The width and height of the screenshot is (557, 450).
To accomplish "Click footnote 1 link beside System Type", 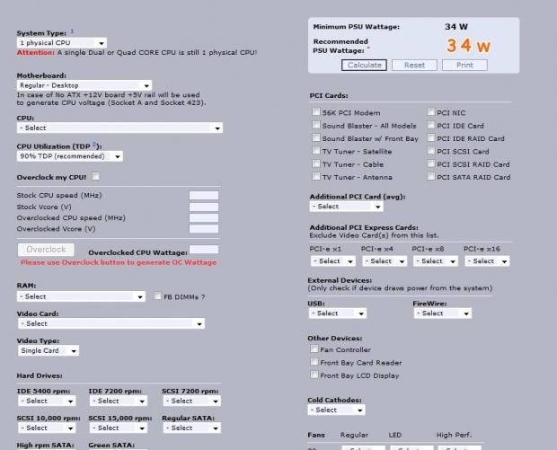I will point(72,31).
